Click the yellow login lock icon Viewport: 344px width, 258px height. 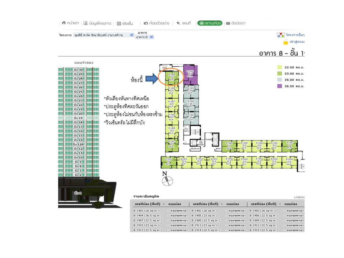tap(286, 42)
